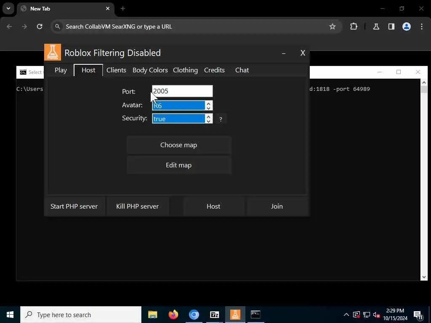View the Credits tab
The height and width of the screenshot is (323, 431).
(214, 70)
